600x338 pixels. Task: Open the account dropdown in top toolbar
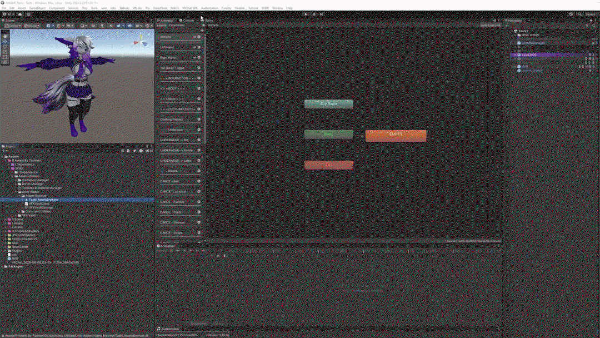(x=9, y=14)
